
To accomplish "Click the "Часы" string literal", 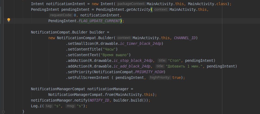I will (109, 49).
